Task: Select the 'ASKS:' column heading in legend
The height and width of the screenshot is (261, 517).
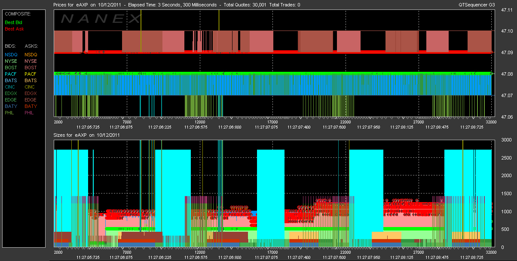Action: 31,46
